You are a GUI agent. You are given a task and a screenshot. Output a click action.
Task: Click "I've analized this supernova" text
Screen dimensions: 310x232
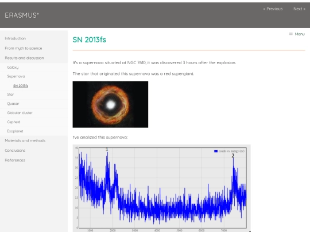click(x=100, y=137)
